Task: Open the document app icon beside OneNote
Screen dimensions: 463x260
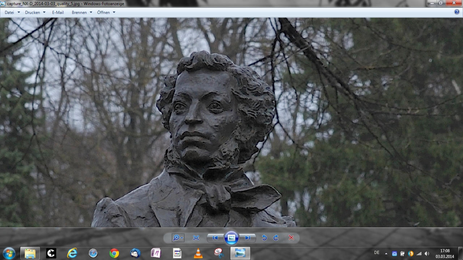Action: point(177,253)
